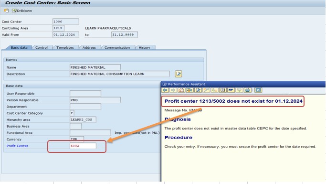
Task: Switch to the Control tab
Action: [42, 47]
